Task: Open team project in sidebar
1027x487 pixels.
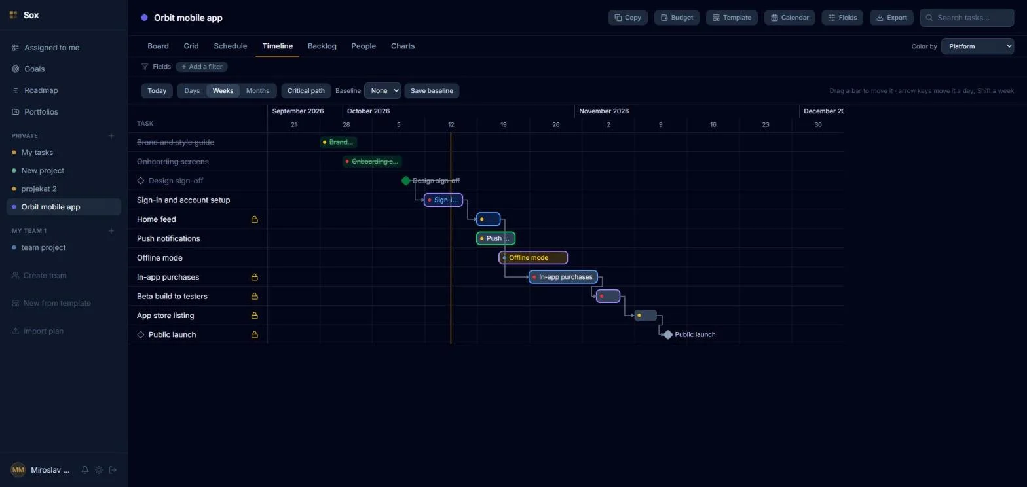Action: pos(64,247)
